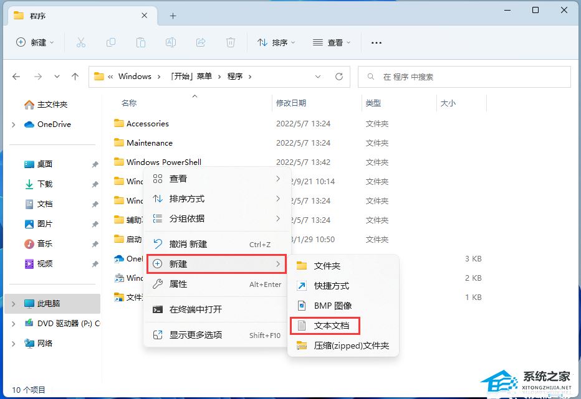Screen dimensions: 581x399
Task: Create new 文件夹 from submenu
Action: click(343, 266)
